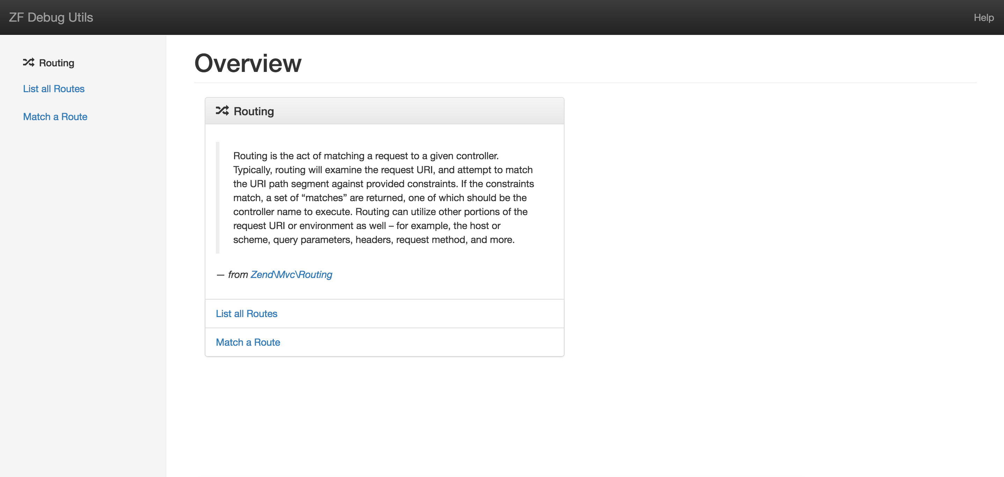
Task: Click the word "from" before the citation link
Action: coord(238,275)
